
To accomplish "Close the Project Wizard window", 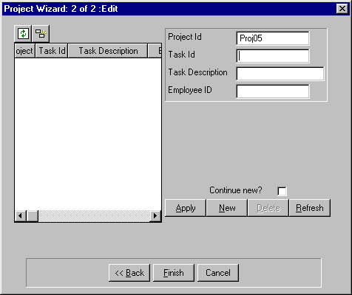I will coord(342,9).
